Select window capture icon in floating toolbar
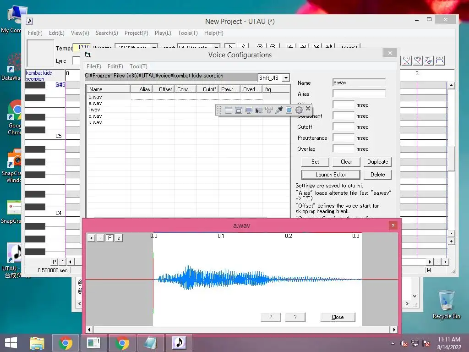469x352 pixels. (229, 110)
